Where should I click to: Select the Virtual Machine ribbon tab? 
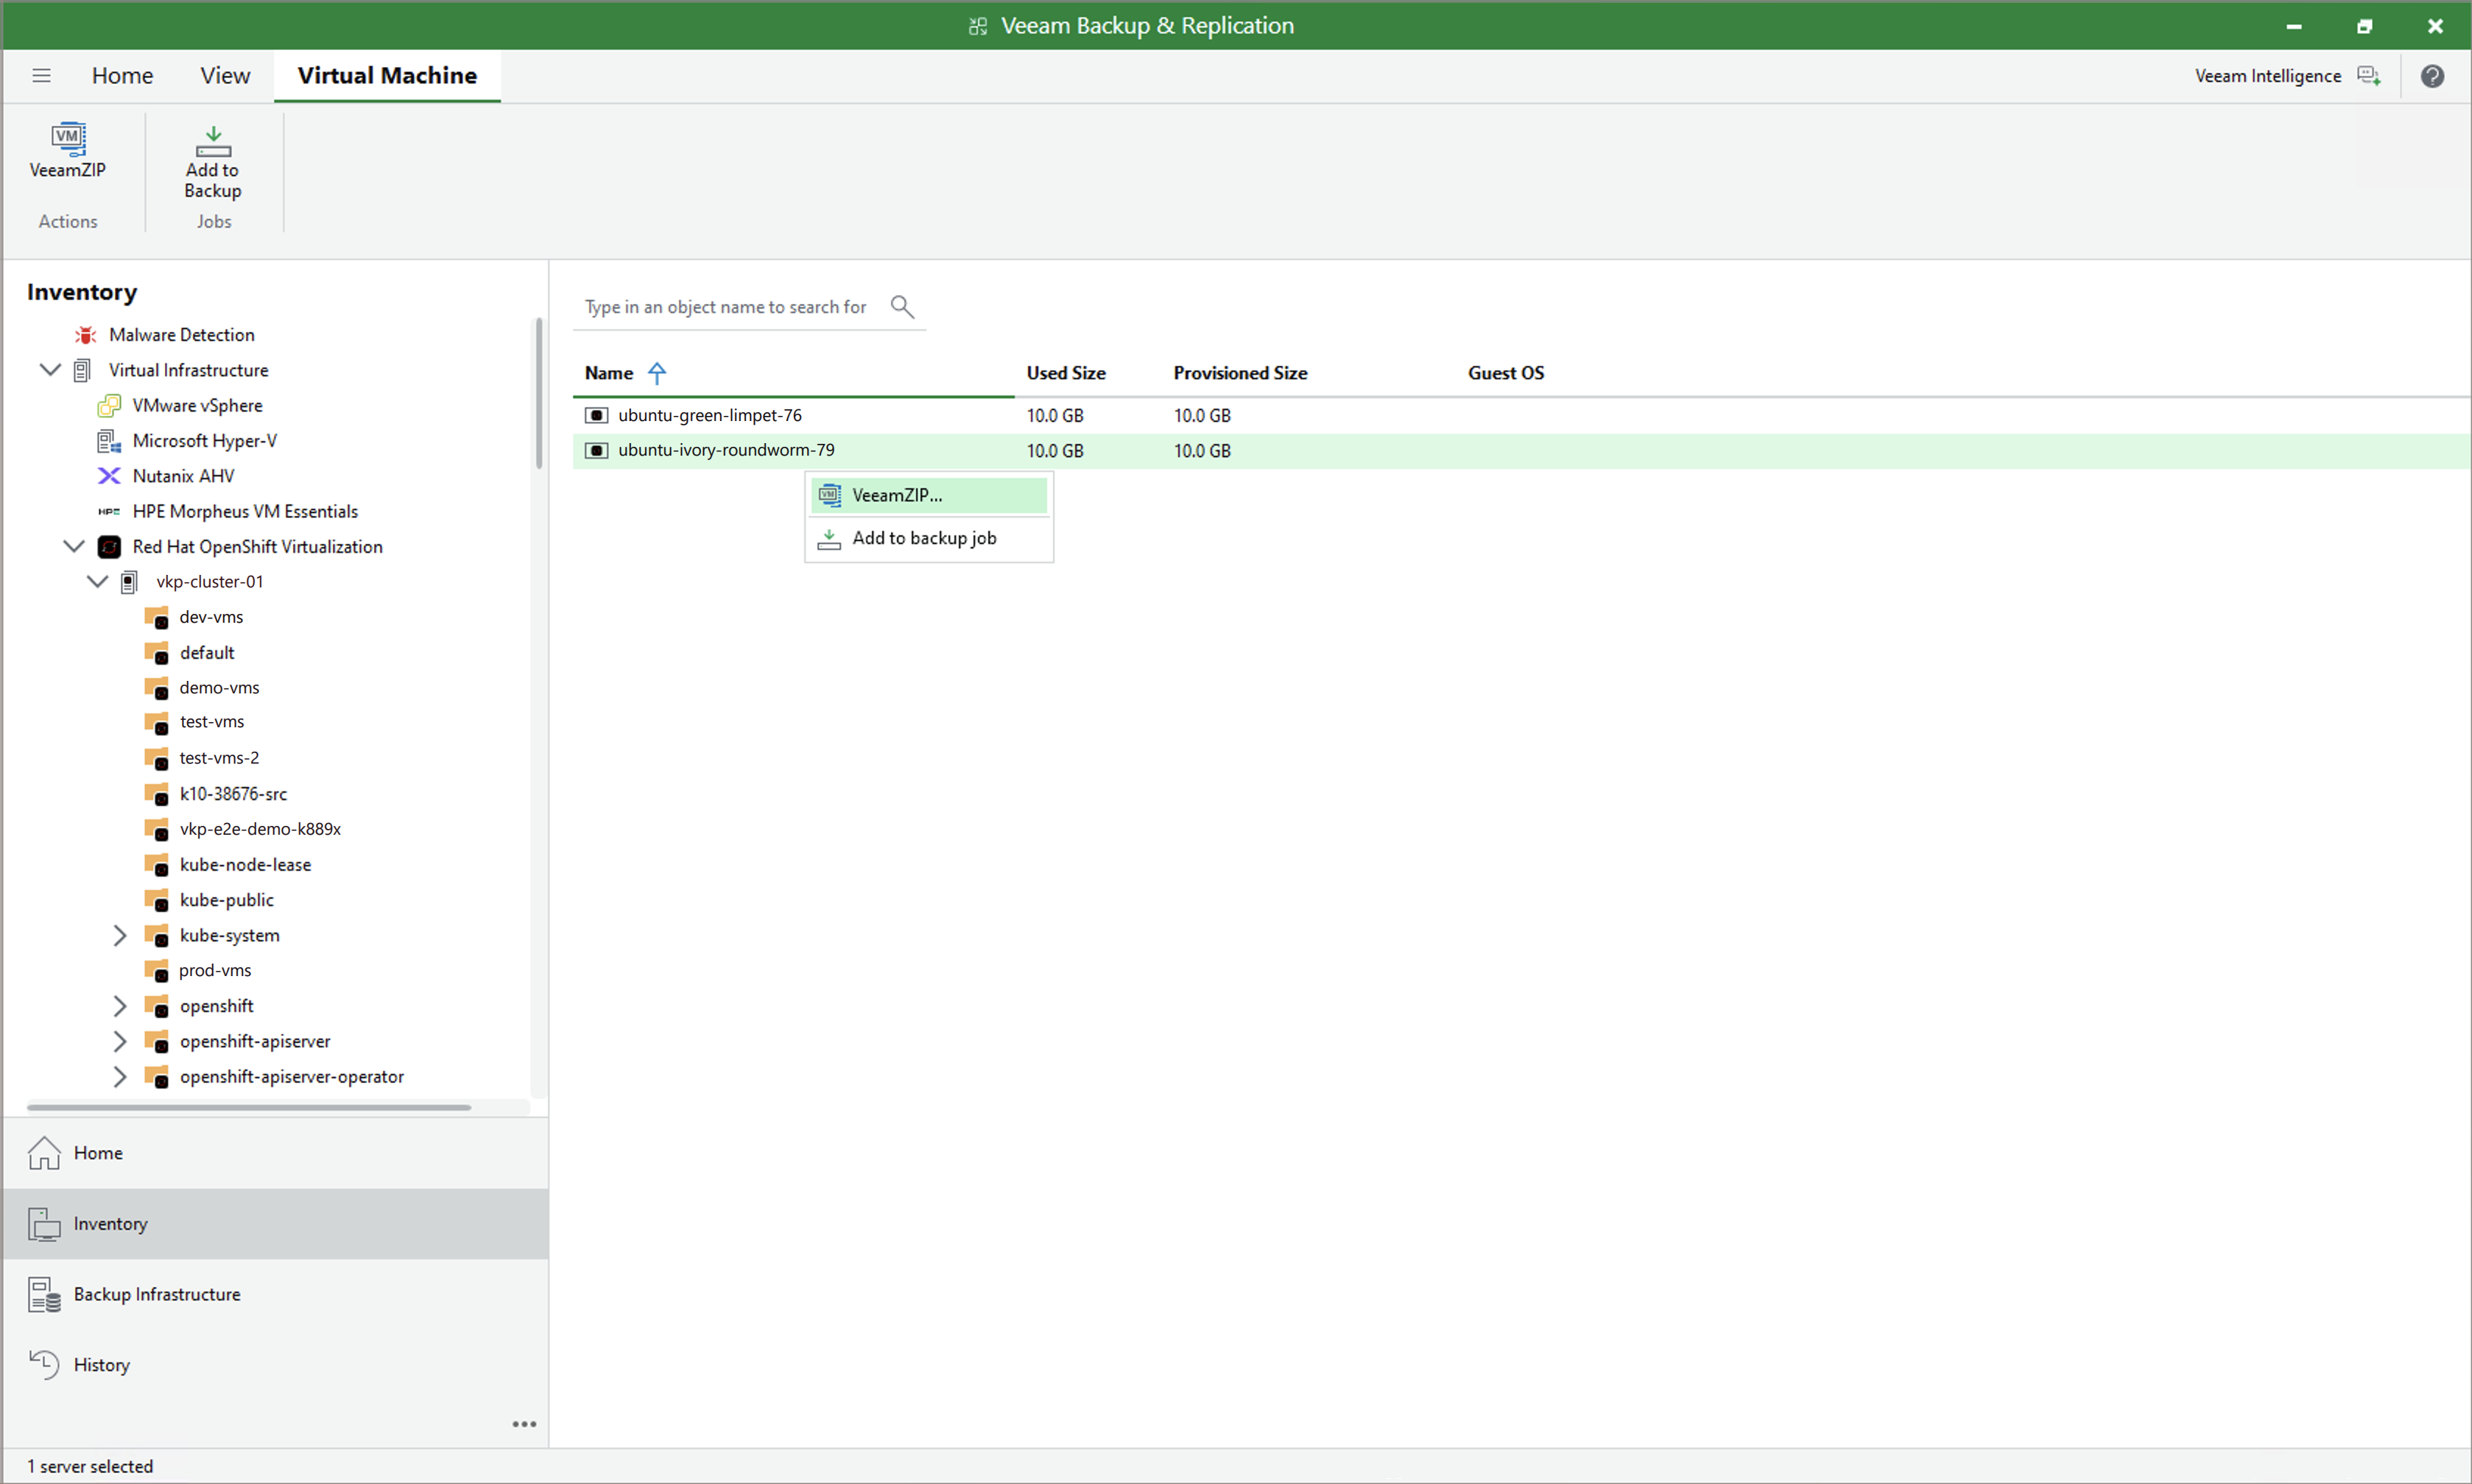pos(387,76)
